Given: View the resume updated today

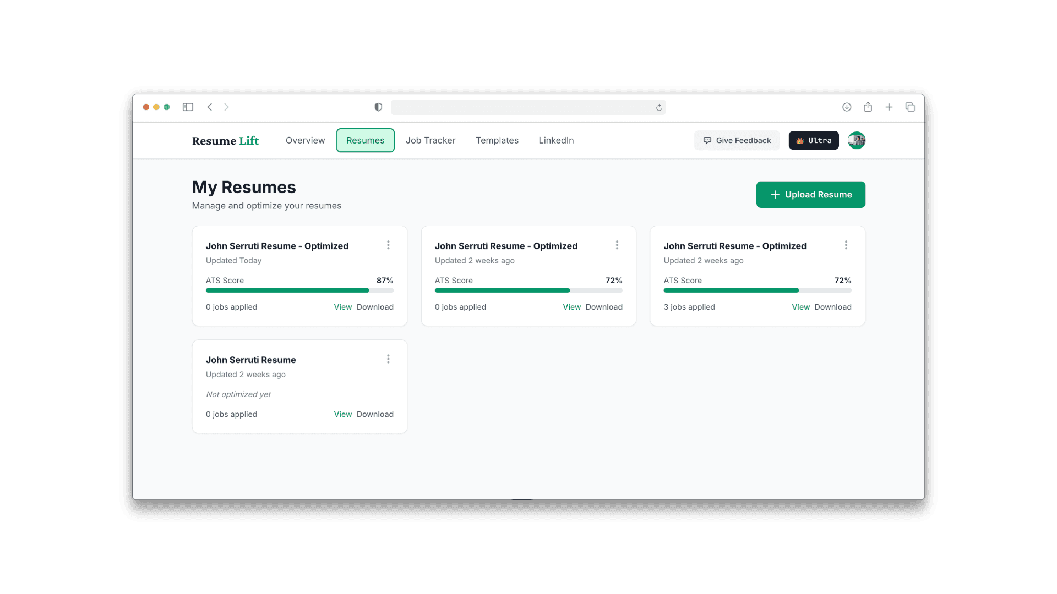Looking at the screenshot, I should [x=342, y=307].
